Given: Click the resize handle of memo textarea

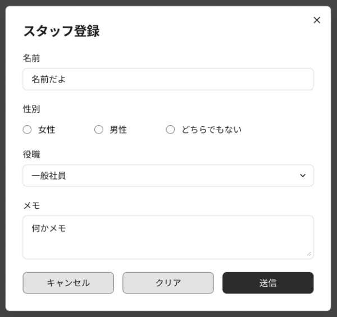Looking at the screenshot, I should 309,254.
